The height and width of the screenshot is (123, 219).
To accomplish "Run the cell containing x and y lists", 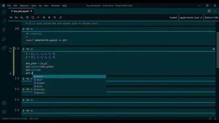I will tap(24, 49).
